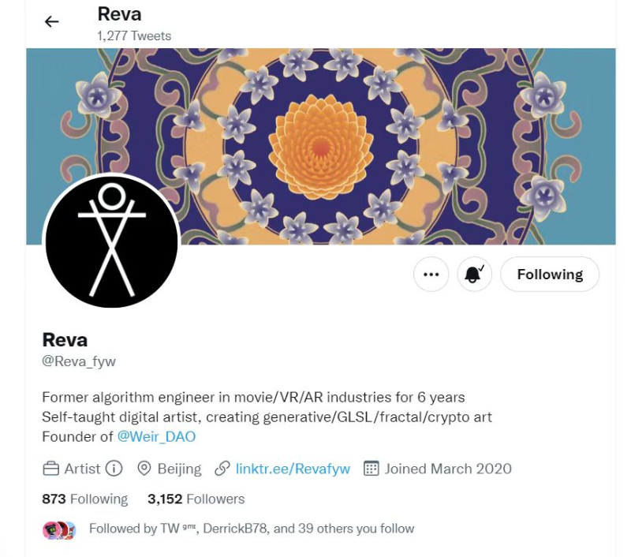
Task: View the mandala header banner image
Action: (321, 147)
